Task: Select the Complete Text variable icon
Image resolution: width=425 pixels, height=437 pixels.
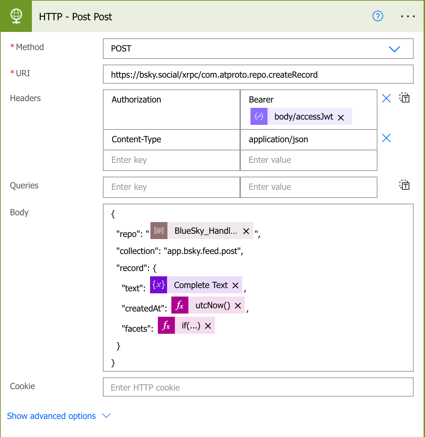Action: tap(159, 285)
